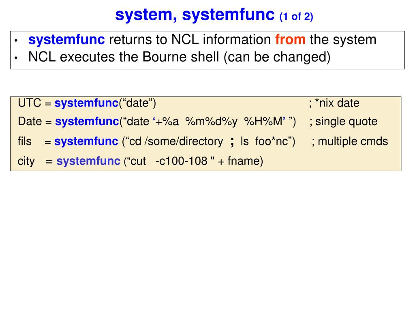Select the "NCL executes the Bourne shell" bullet

point(179,57)
